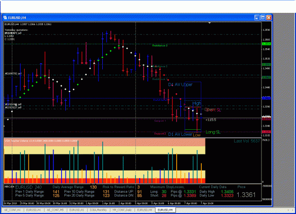The image size is (296, 214).
Task: Click the large Price value 1.3361
Action: point(246,195)
